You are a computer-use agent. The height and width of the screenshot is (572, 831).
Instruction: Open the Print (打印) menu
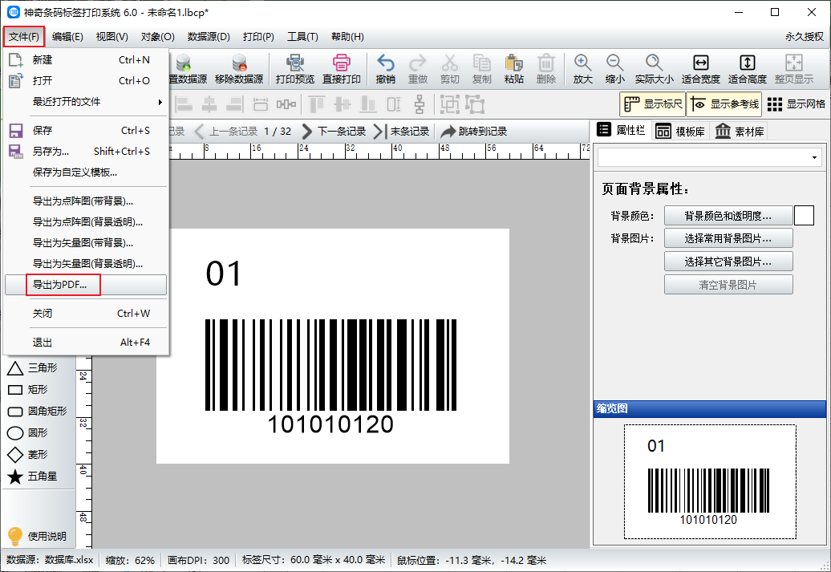tap(258, 37)
